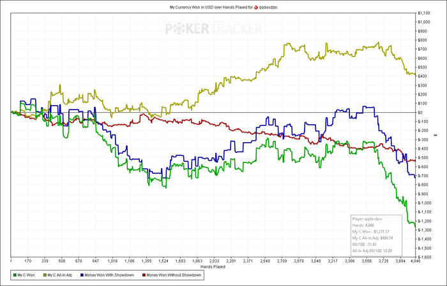Click the PokerStars spade icon in title
Image resolution: width=447 pixels, height=286 pixels.
pos(255,8)
